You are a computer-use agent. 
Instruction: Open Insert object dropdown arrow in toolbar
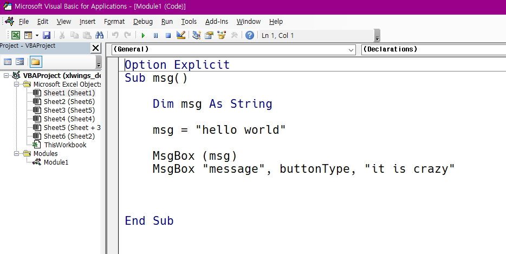click(x=37, y=36)
